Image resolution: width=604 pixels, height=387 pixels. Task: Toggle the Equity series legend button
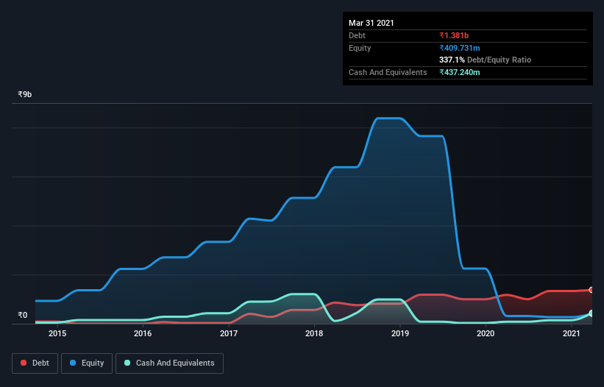tap(87, 363)
